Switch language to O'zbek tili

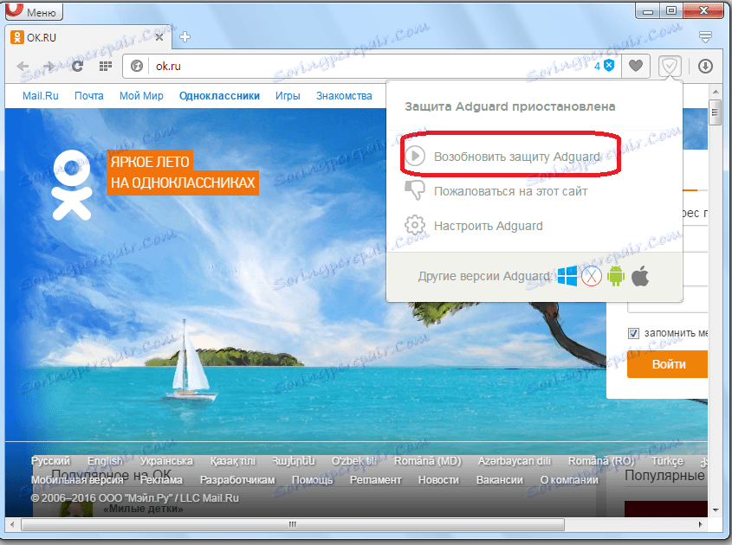(354, 461)
